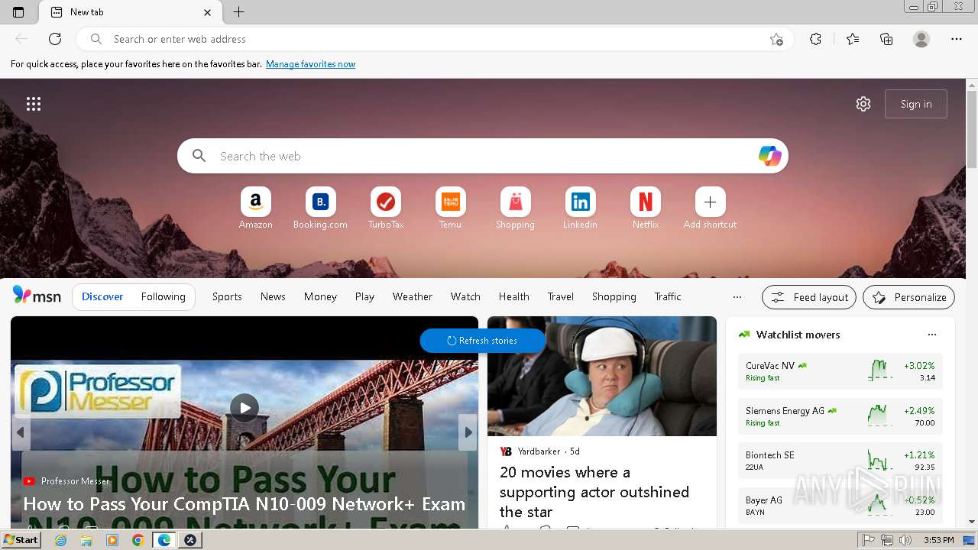Open the LinkedIn shortcut tile
This screenshot has height=550, width=978.
click(x=580, y=209)
